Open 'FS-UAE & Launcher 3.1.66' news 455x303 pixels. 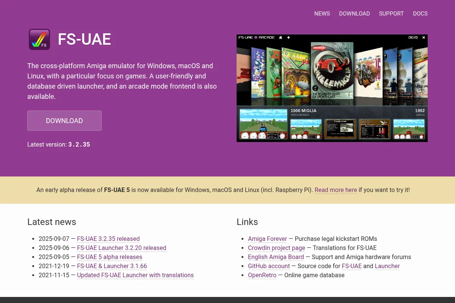tap(112, 266)
